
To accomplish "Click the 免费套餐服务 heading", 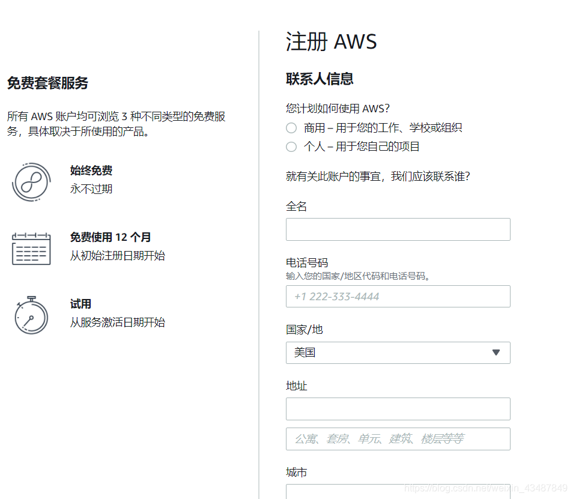I will (x=47, y=83).
